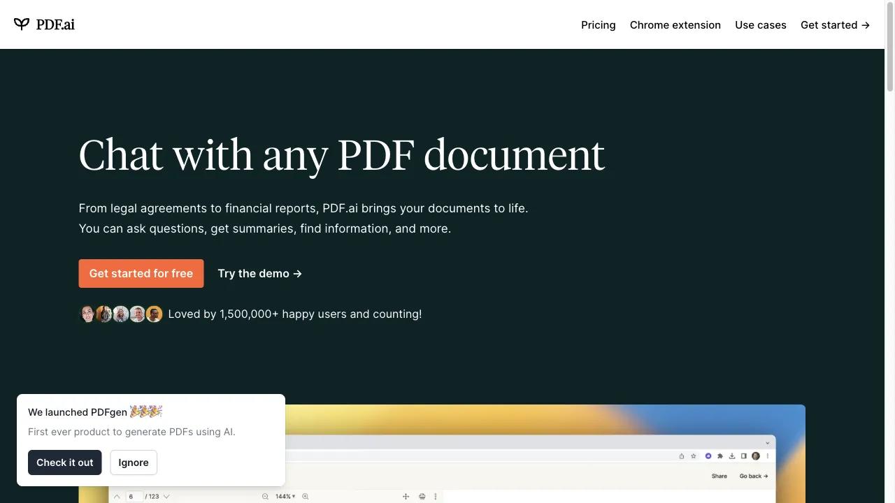Viewport: 895px width, 503px height.
Task: Click the PDF.ai wordmark text
Action: pyautogui.click(x=55, y=24)
